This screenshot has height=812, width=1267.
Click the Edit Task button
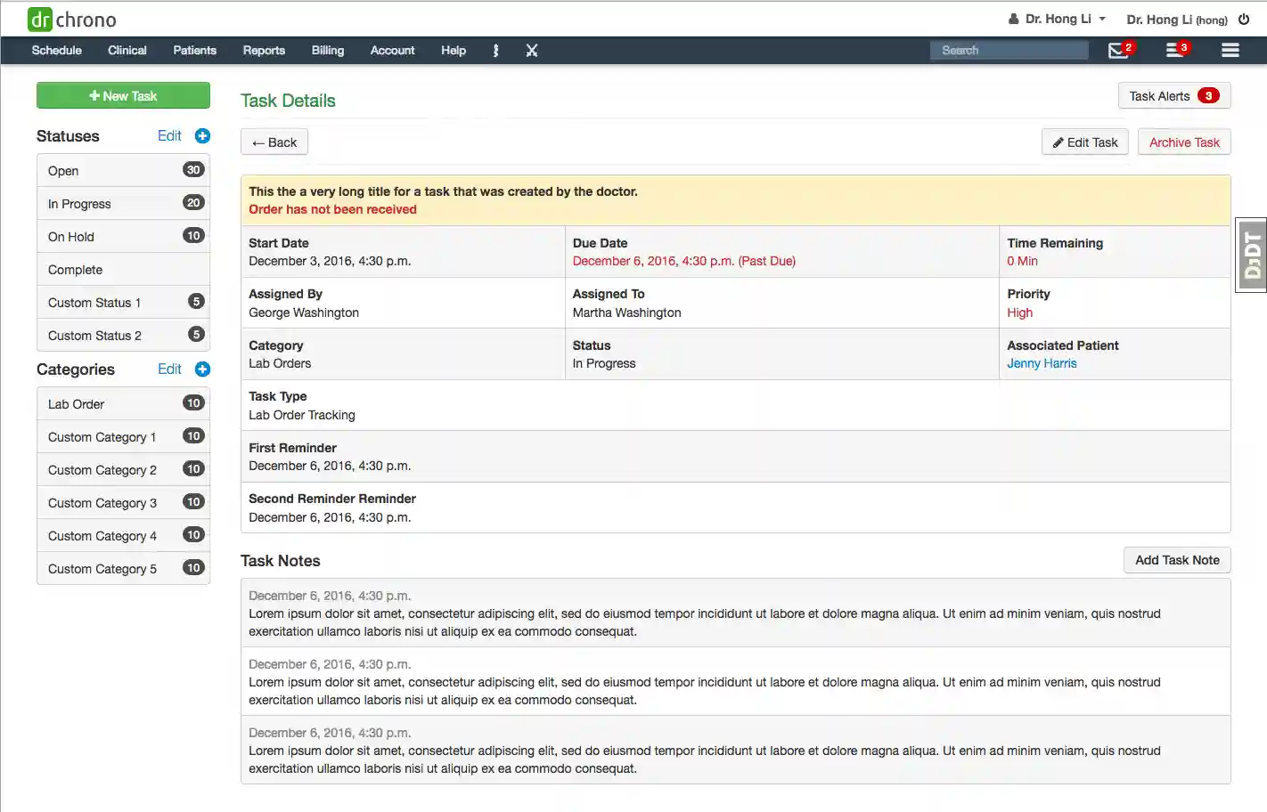coord(1084,142)
